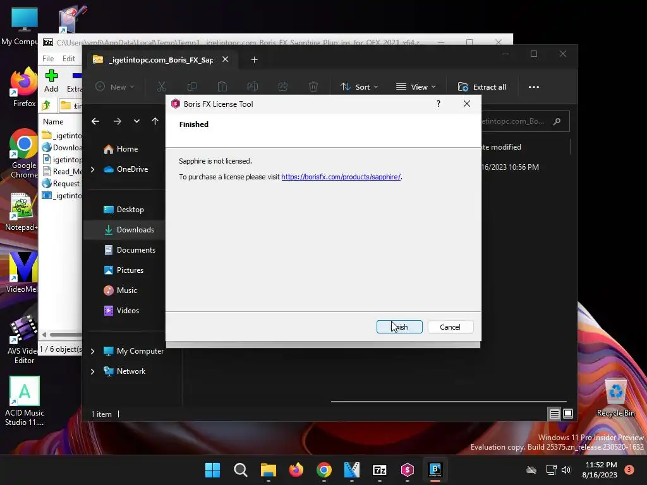Viewport: 647px width, 485px height.
Task: Open the clock and date in taskbar
Action: pyautogui.click(x=600, y=470)
